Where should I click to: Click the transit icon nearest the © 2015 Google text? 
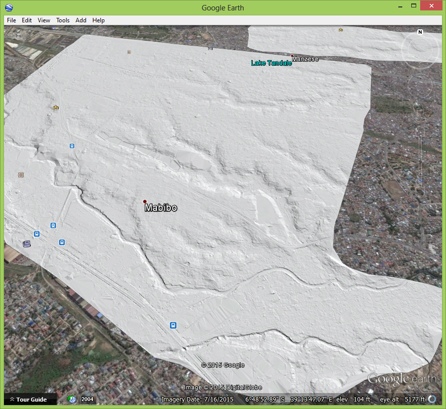click(173, 325)
